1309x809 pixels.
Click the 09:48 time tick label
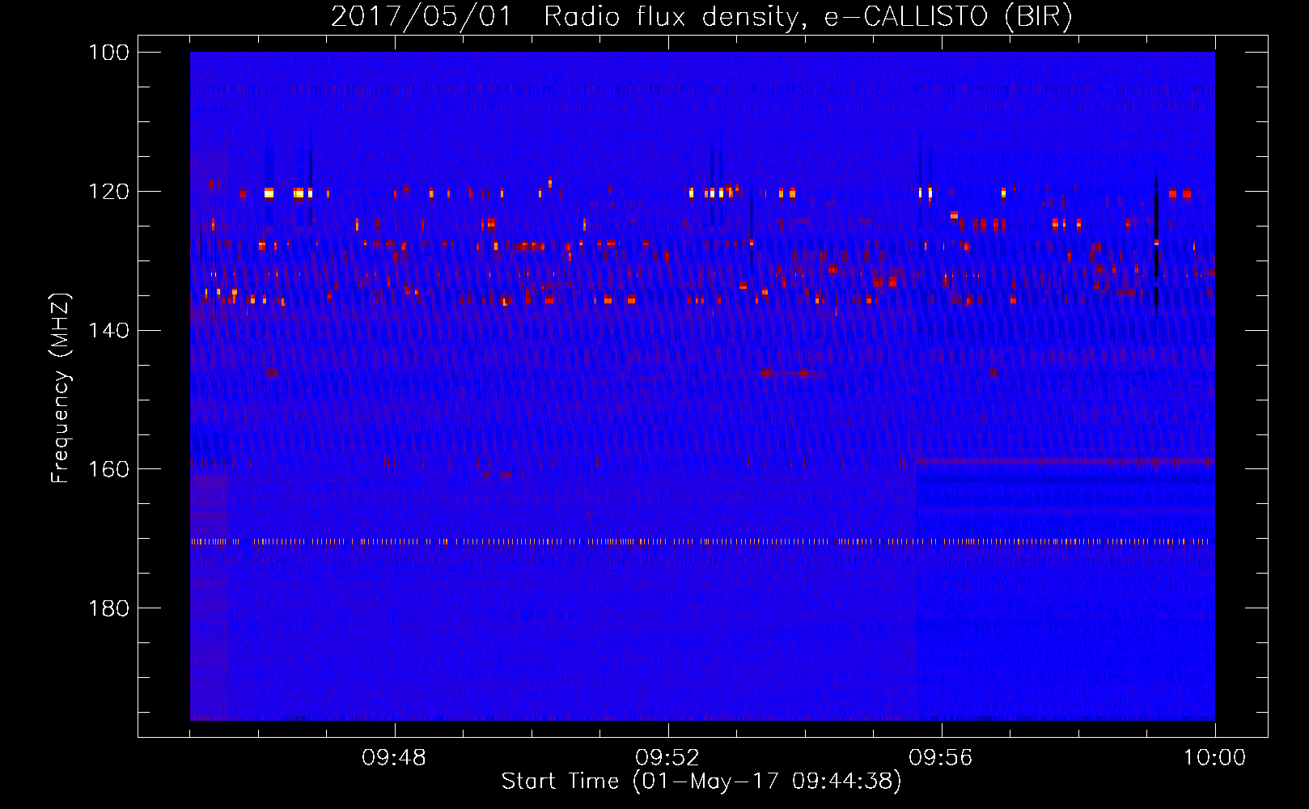click(x=394, y=758)
